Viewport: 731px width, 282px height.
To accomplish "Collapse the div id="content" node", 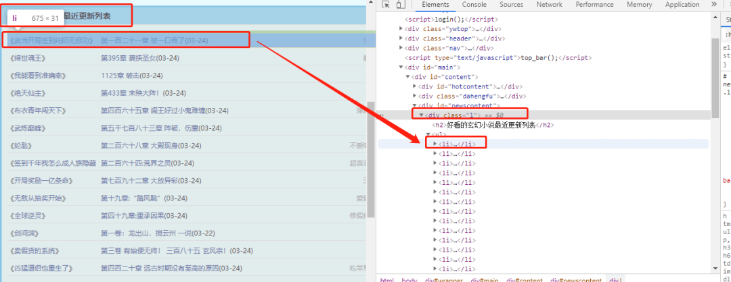I will (x=408, y=77).
